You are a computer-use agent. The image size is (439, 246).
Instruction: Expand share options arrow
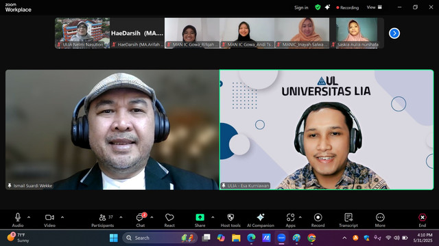213,217
